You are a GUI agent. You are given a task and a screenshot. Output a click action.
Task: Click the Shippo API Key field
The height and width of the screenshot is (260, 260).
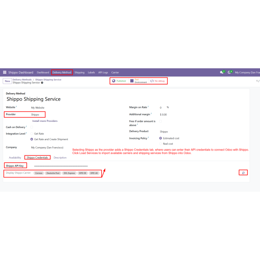(61, 166)
